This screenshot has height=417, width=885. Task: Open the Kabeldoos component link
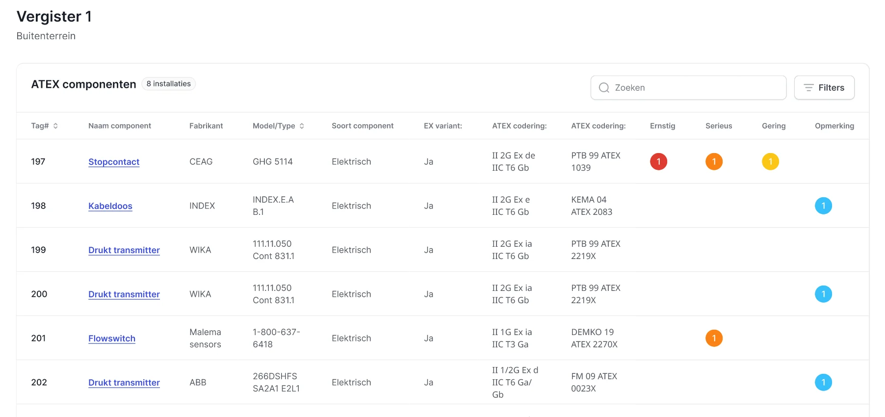point(110,206)
